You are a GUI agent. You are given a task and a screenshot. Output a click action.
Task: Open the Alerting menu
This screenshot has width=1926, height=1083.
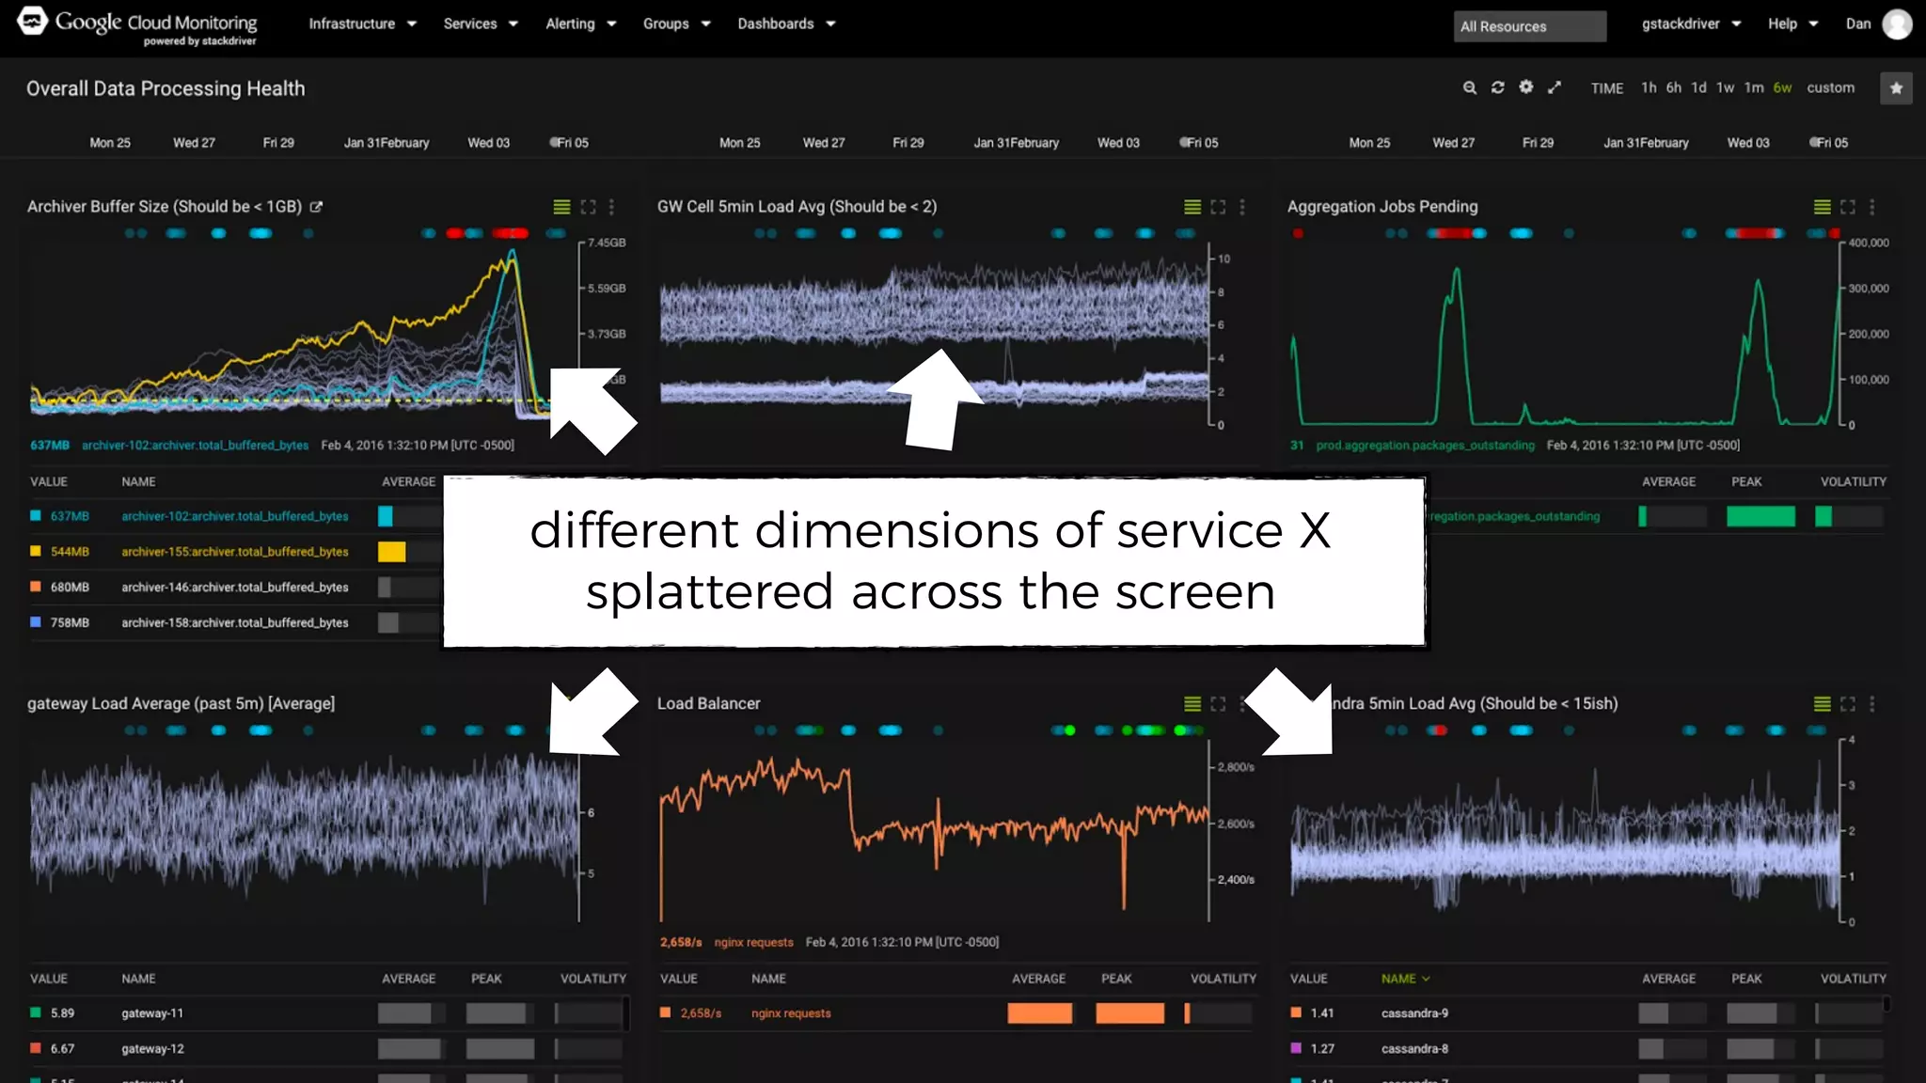[580, 24]
